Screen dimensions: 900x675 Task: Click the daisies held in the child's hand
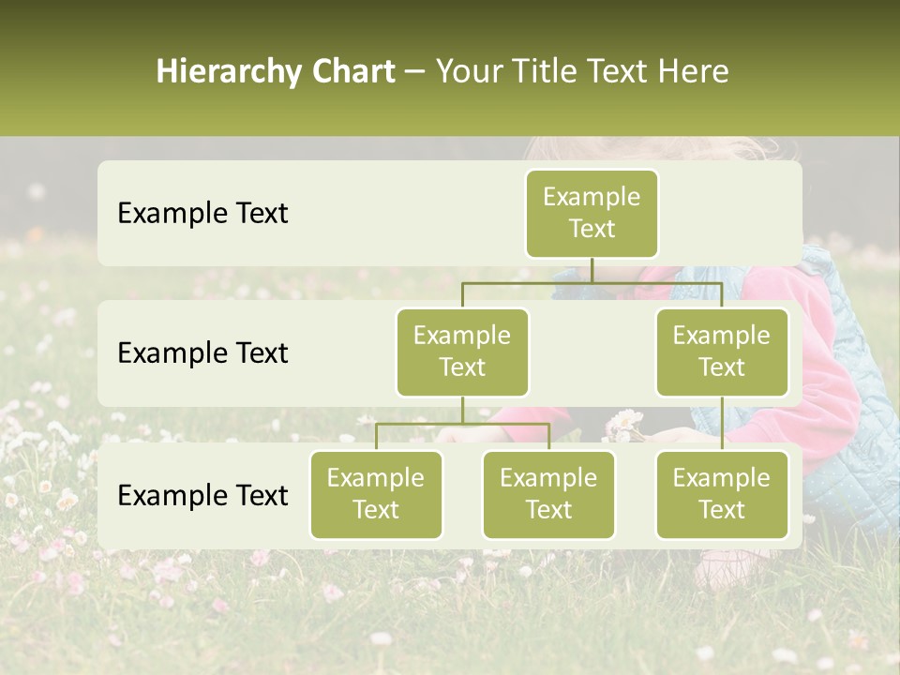tap(623, 425)
